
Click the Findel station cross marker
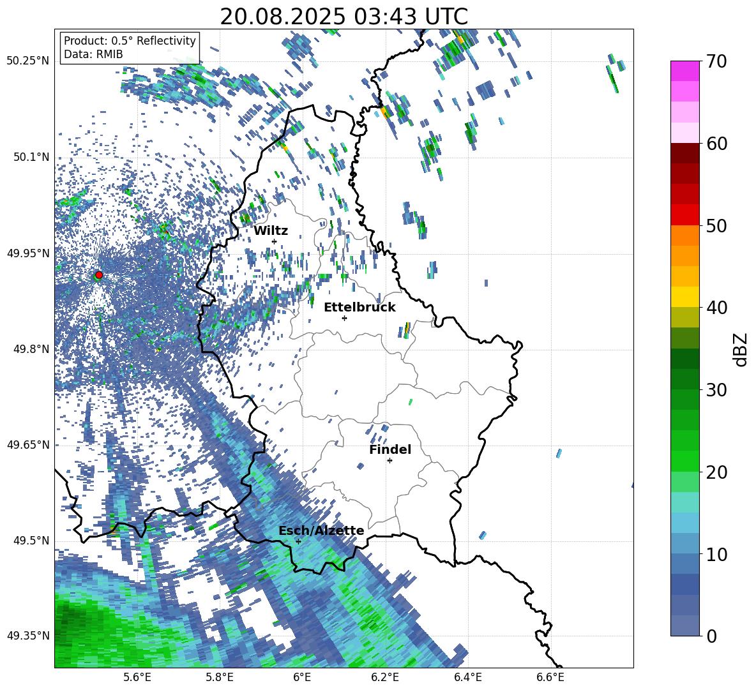coord(389,461)
